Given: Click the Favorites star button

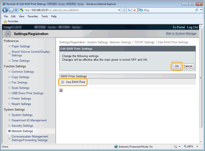Looking at the screenshot, I should [x=11, y=21].
